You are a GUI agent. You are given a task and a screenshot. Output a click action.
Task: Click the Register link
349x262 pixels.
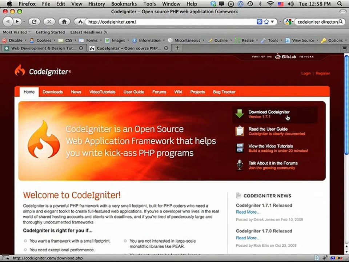[x=323, y=73]
